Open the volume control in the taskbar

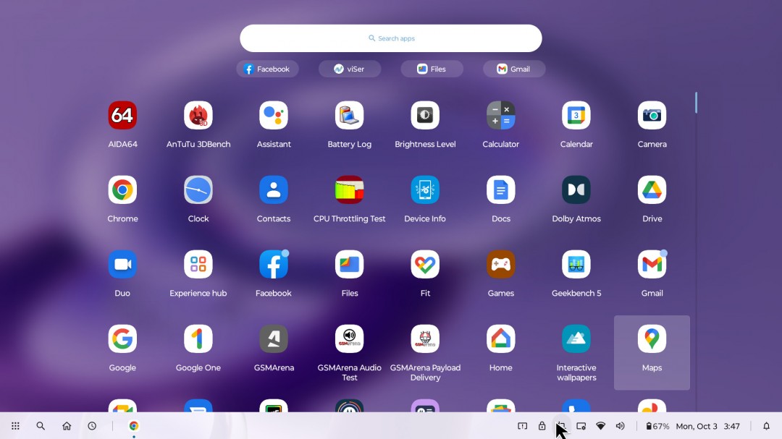(620, 426)
